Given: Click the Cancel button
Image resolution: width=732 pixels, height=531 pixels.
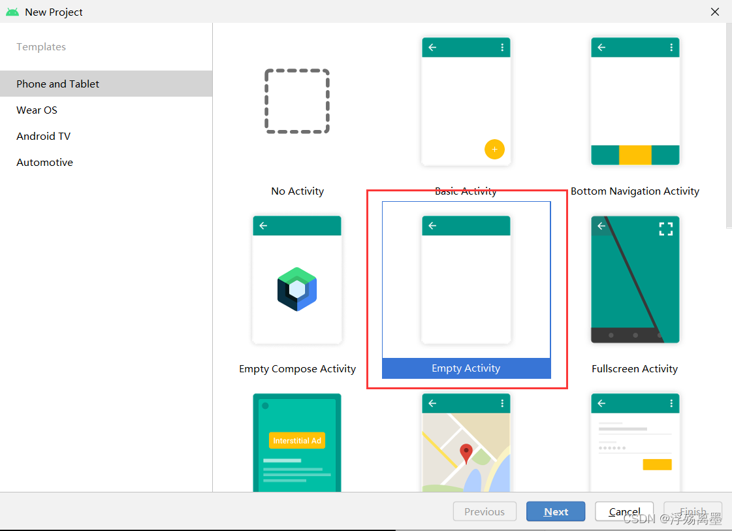Looking at the screenshot, I should click(x=624, y=511).
